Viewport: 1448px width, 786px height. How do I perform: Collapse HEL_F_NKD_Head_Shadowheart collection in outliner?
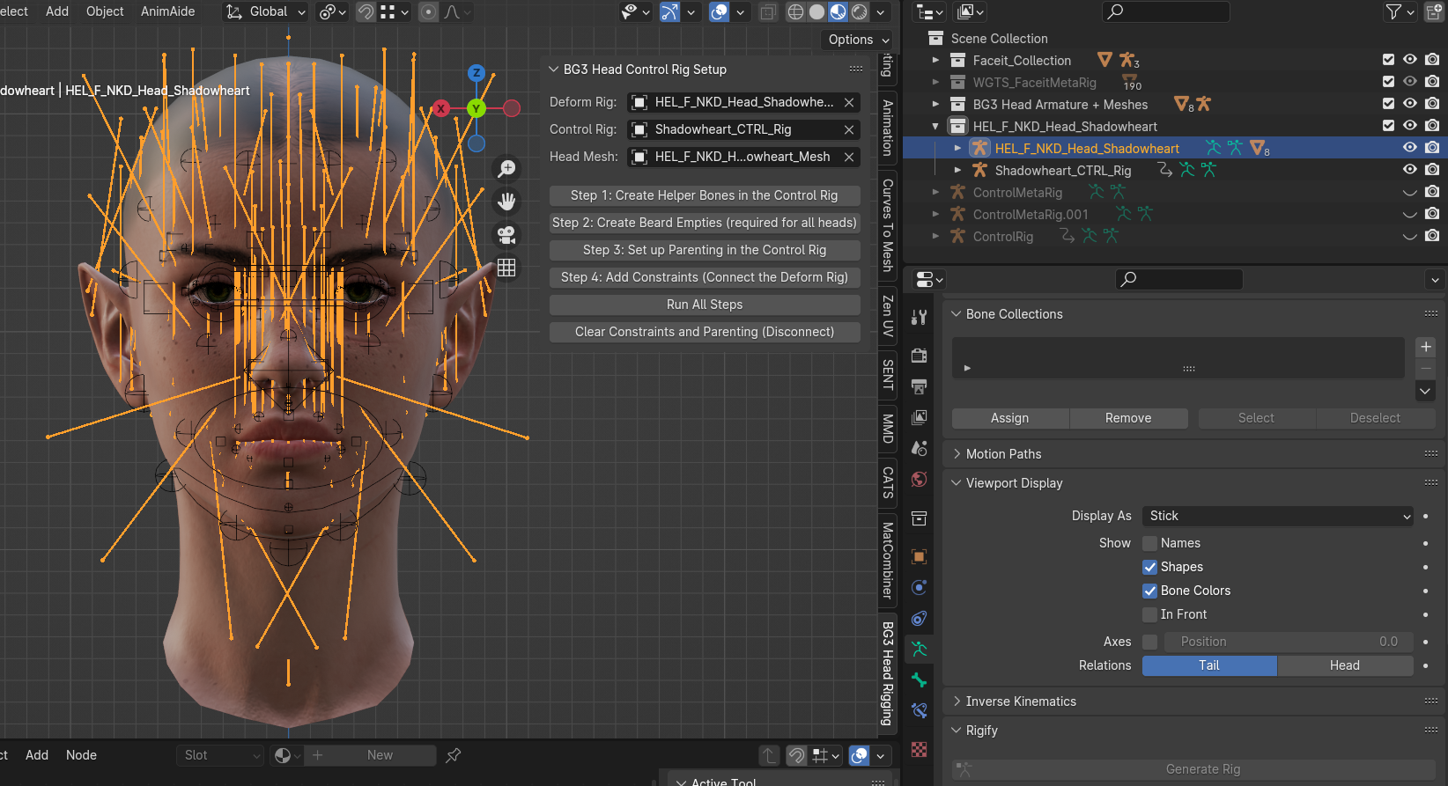(x=935, y=126)
